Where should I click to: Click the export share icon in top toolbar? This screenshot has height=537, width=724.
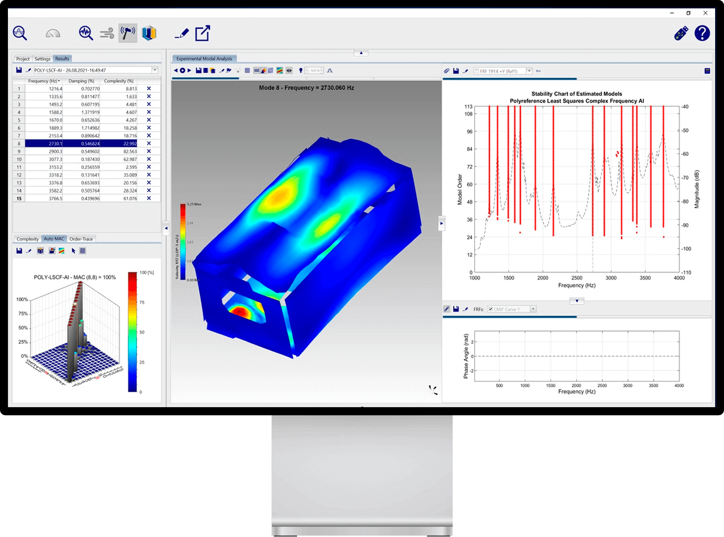coord(203,33)
